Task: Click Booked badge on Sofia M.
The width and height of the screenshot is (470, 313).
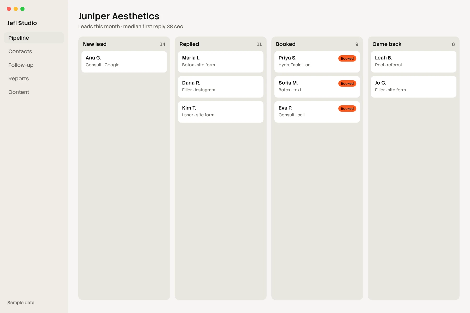Action: [x=347, y=83]
